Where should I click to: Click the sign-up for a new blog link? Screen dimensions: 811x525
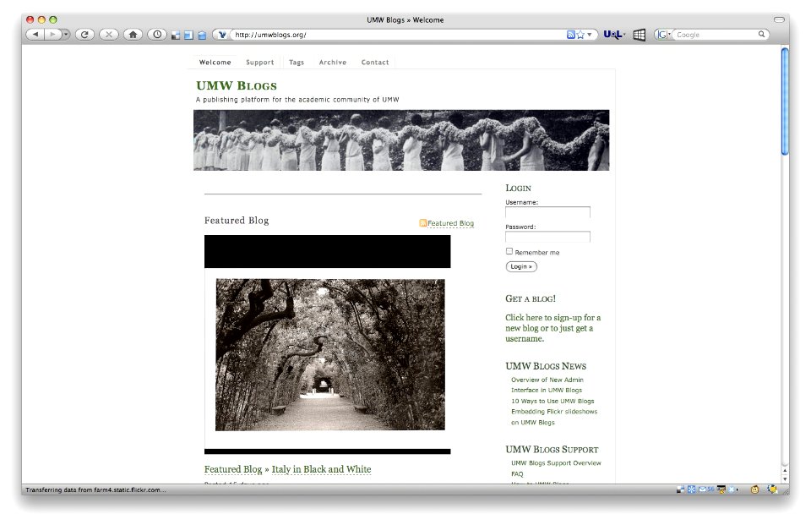[x=552, y=328]
